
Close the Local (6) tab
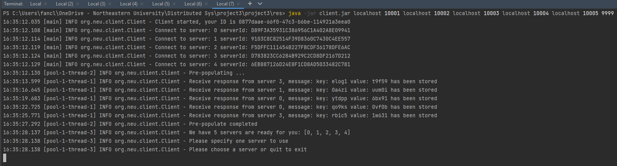coord(206,4)
